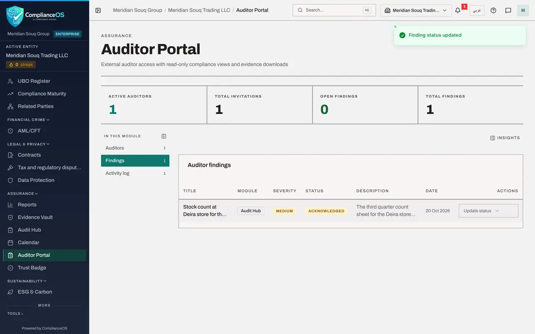Screen dimensions: 535x334
Task: Collapse the Sustainability section
Action: click(x=27, y=281)
